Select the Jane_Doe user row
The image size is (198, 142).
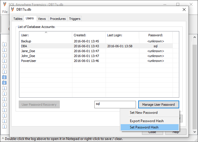click(x=96, y=51)
